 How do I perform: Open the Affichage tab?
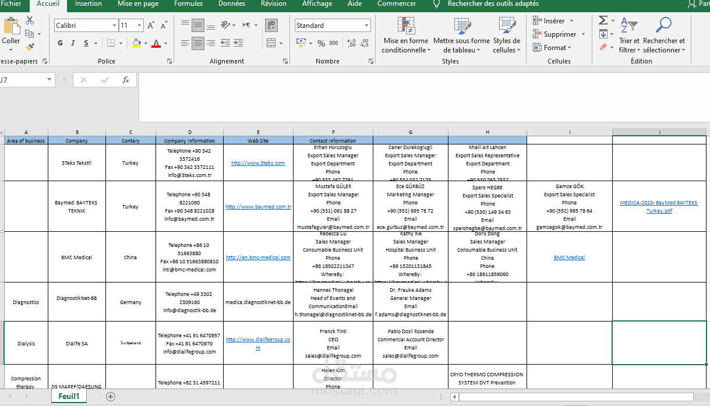click(x=317, y=4)
